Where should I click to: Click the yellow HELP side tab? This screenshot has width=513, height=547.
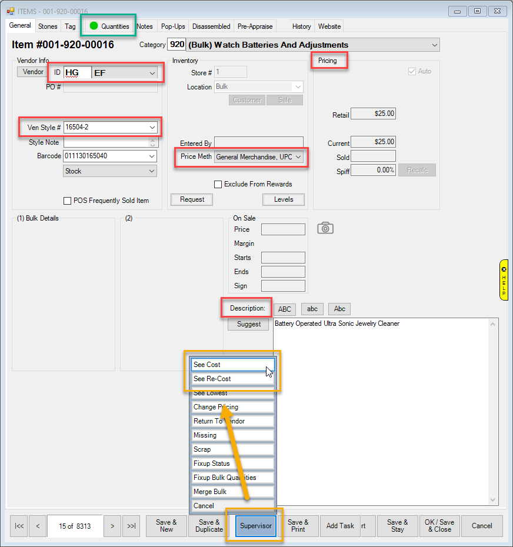point(504,280)
